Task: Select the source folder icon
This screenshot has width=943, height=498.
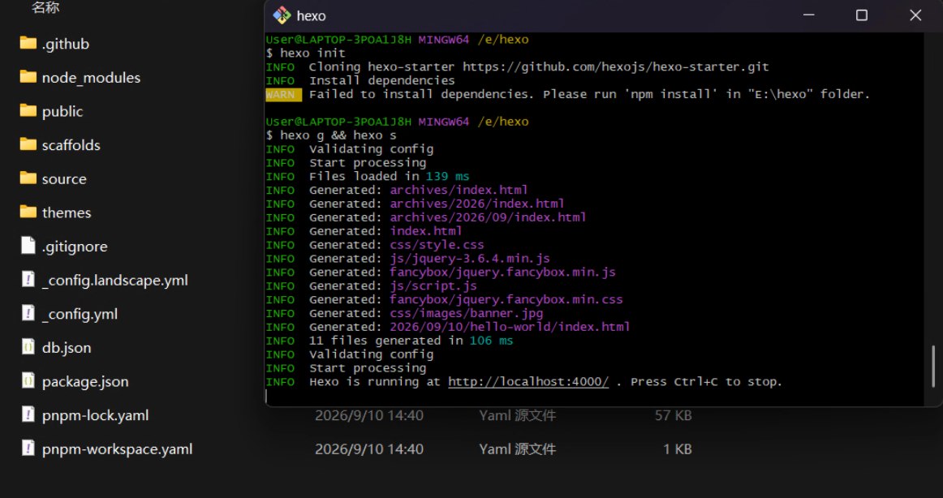Action: click(28, 178)
